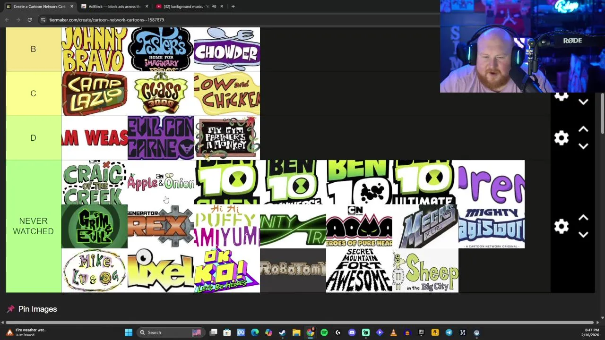Image resolution: width=605 pixels, height=340 pixels.
Task: Edit the C tier label
Action: pos(33,93)
